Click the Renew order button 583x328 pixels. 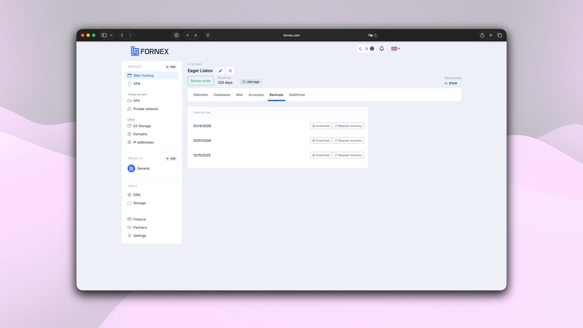point(200,81)
